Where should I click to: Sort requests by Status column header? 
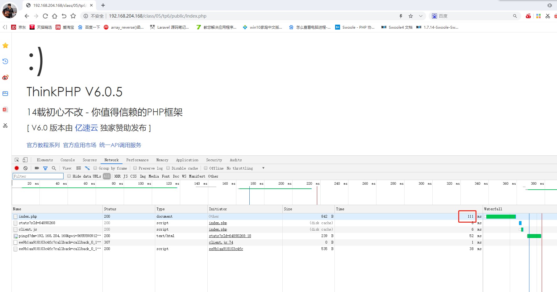[129, 209]
